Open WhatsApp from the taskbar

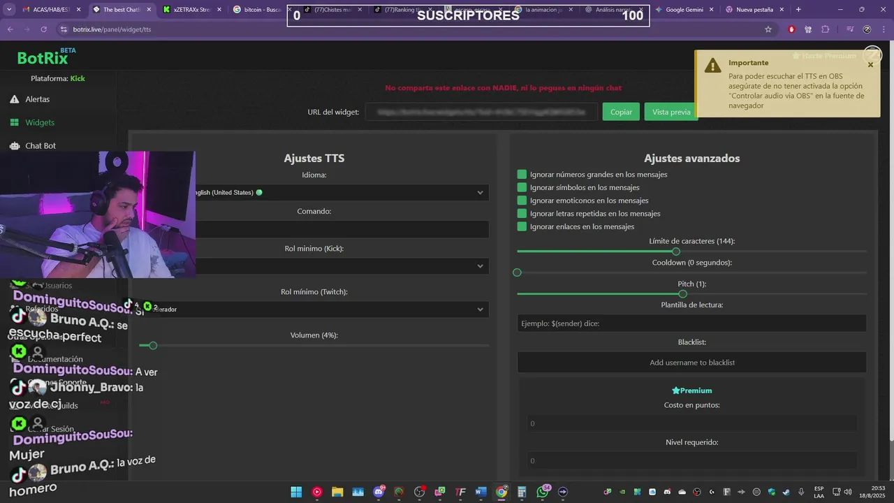tap(543, 492)
